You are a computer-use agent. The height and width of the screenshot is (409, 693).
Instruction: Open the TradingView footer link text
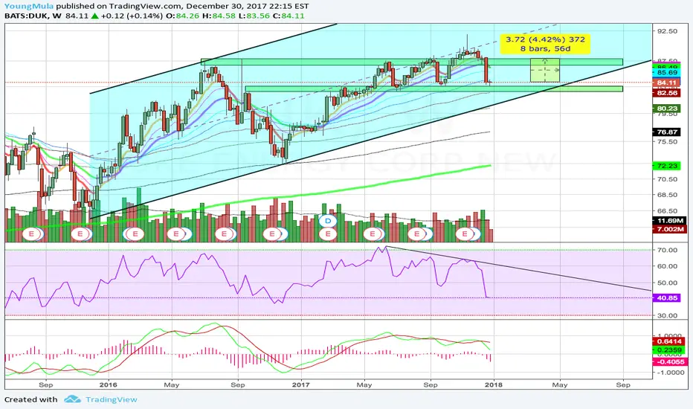click(x=112, y=399)
